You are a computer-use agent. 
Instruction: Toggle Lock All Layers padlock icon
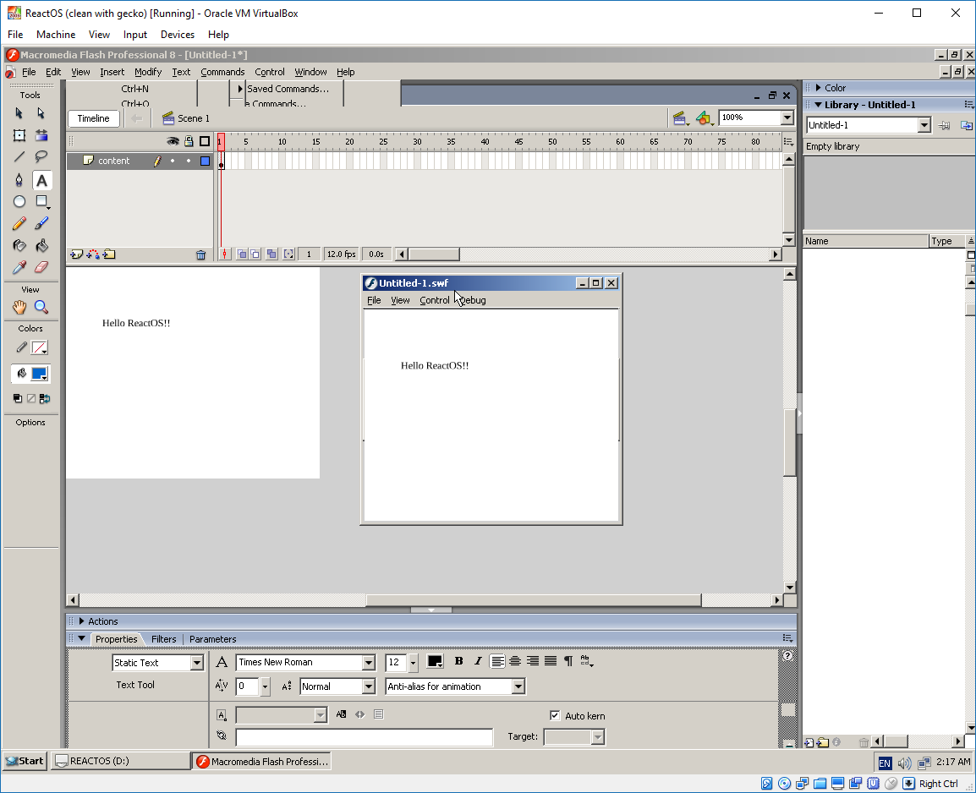click(x=189, y=141)
